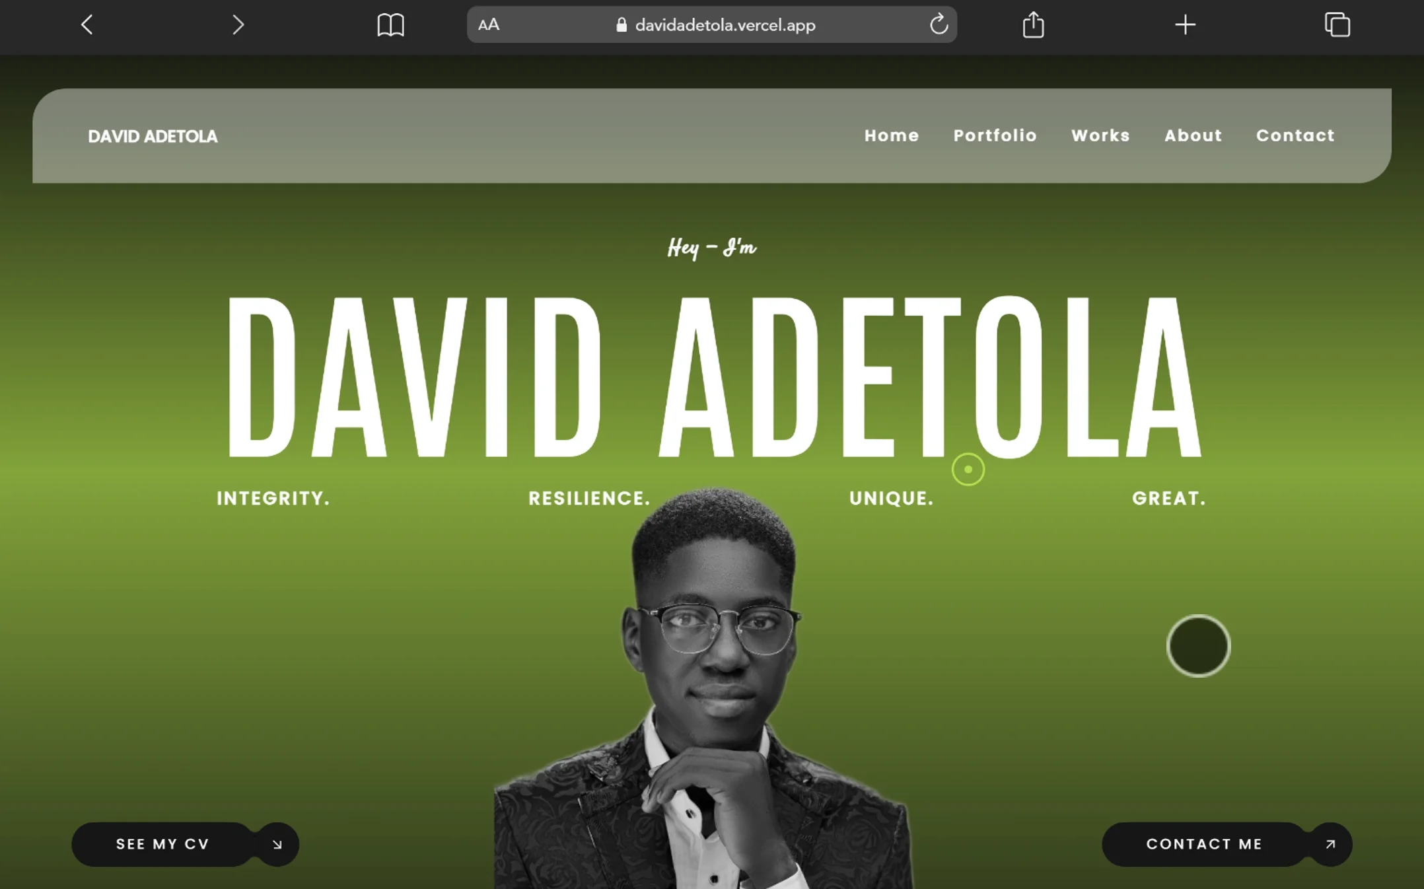Open the Contact nav link

[x=1295, y=135]
